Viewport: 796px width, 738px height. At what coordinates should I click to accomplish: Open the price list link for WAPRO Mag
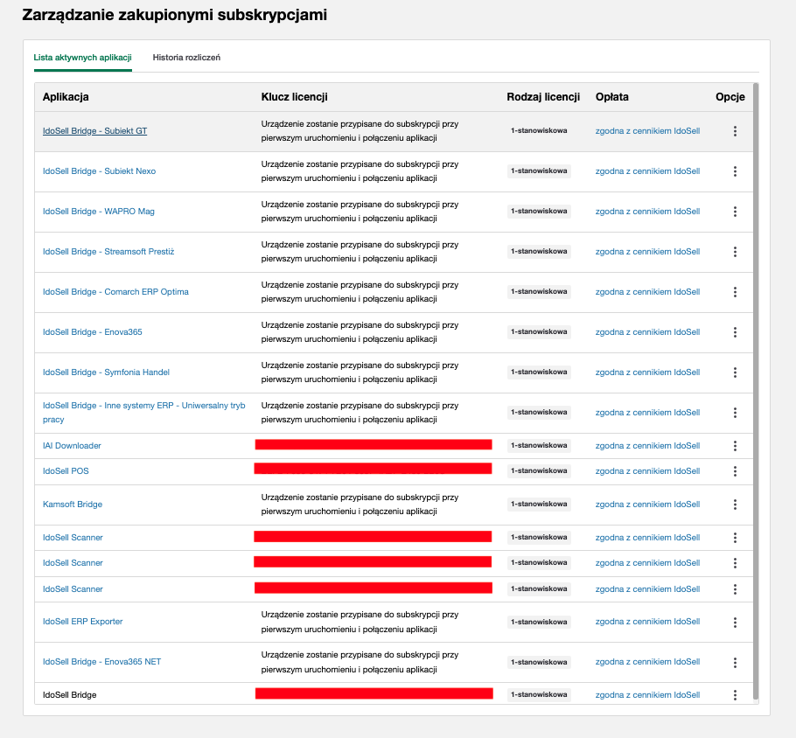(x=647, y=211)
